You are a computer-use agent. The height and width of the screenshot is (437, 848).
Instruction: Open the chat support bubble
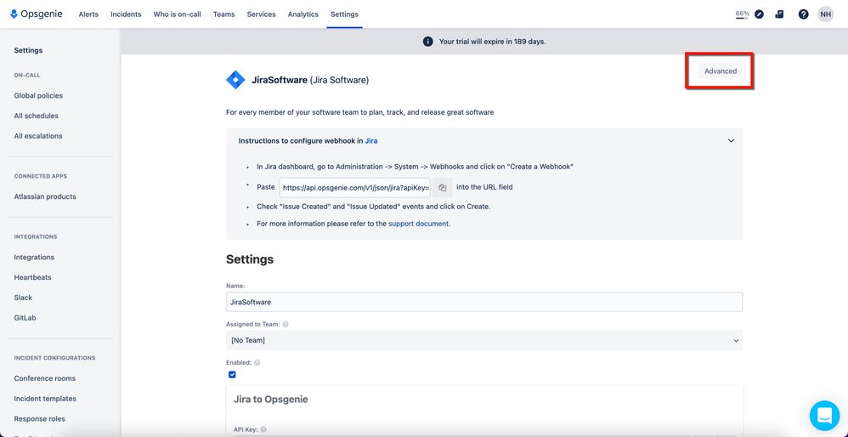[825, 416]
